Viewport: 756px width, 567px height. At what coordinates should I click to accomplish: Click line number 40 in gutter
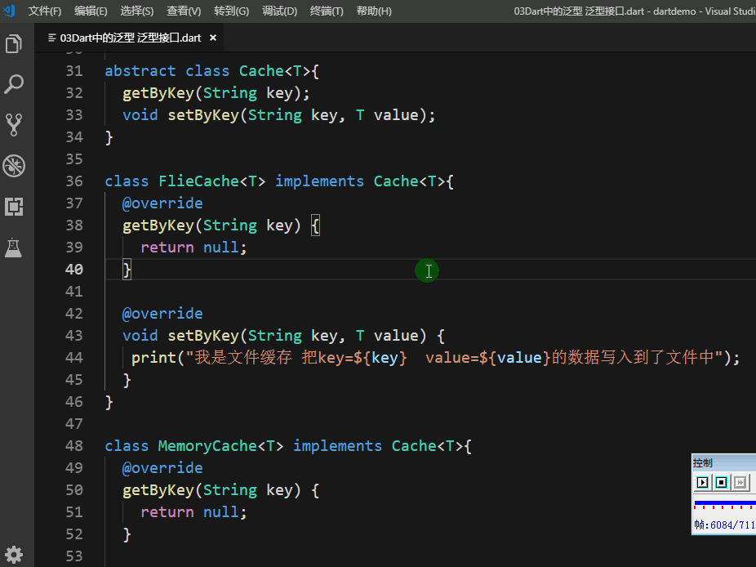[x=74, y=270]
